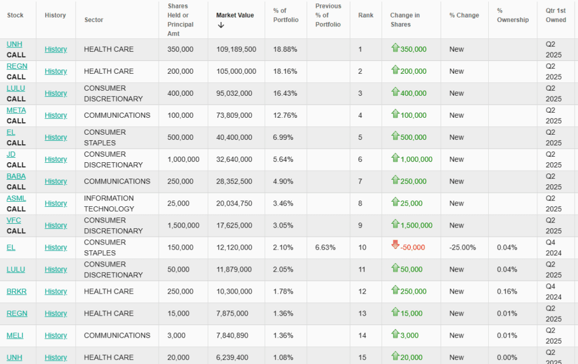Open UNH ticker link in CALL row
The width and height of the screenshot is (578, 364).
14,44
